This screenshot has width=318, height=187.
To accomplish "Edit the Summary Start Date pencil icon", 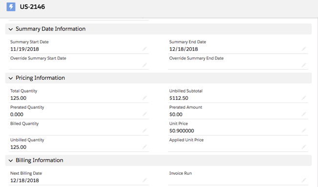I will coord(145,49).
